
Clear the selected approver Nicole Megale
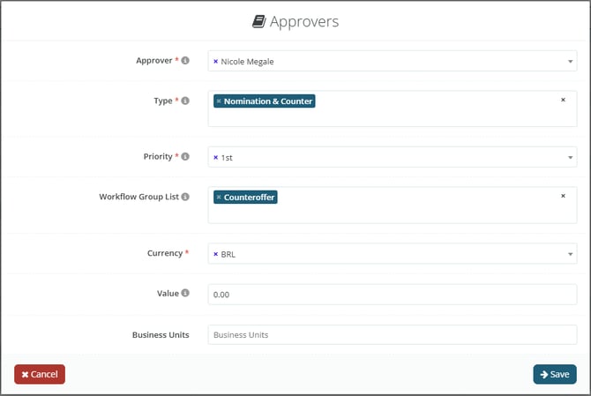pyautogui.click(x=216, y=62)
